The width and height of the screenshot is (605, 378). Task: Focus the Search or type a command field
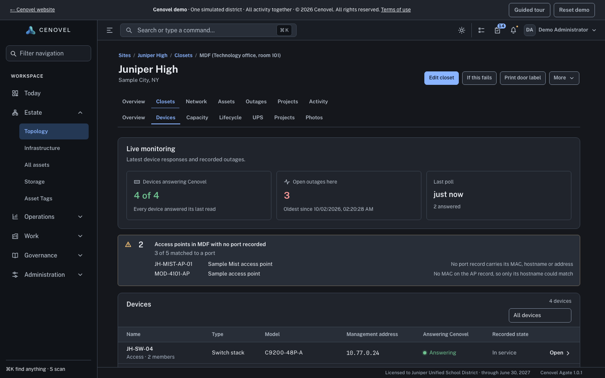coord(208,30)
